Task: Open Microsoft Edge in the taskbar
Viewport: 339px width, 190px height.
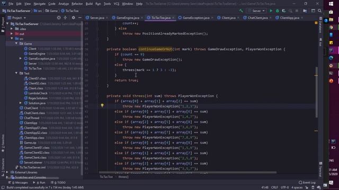Action: (x=331, y=58)
